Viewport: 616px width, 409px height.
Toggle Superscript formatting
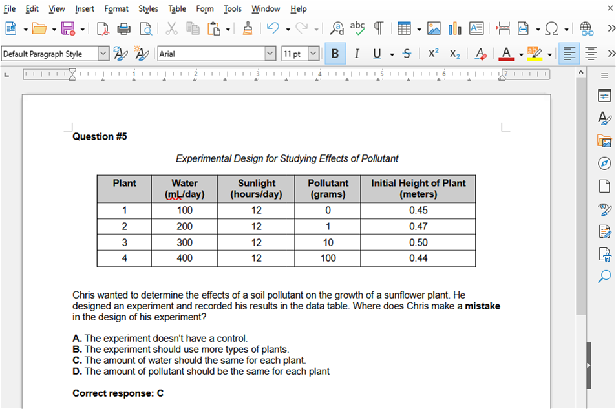click(433, 53)
